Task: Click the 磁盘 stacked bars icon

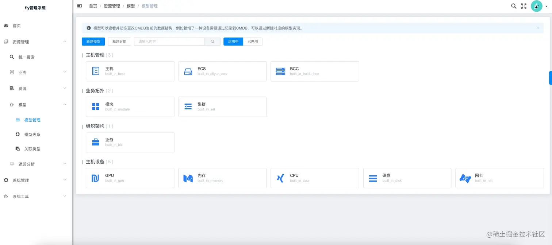Action: tap(373, 178)
